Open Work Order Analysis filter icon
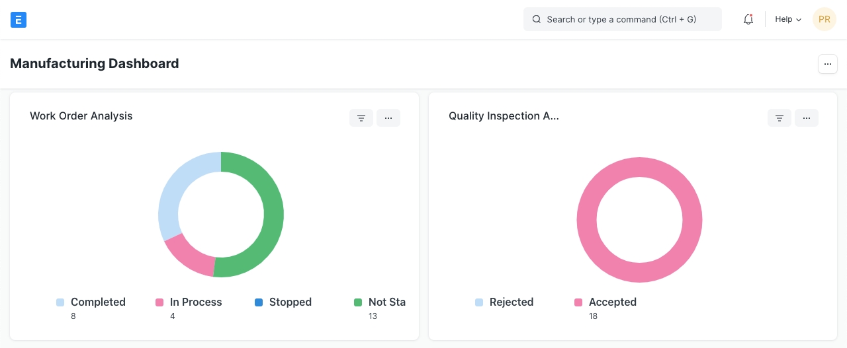The width and height of the screenshot is (847, 348). (x=361, y=118)
